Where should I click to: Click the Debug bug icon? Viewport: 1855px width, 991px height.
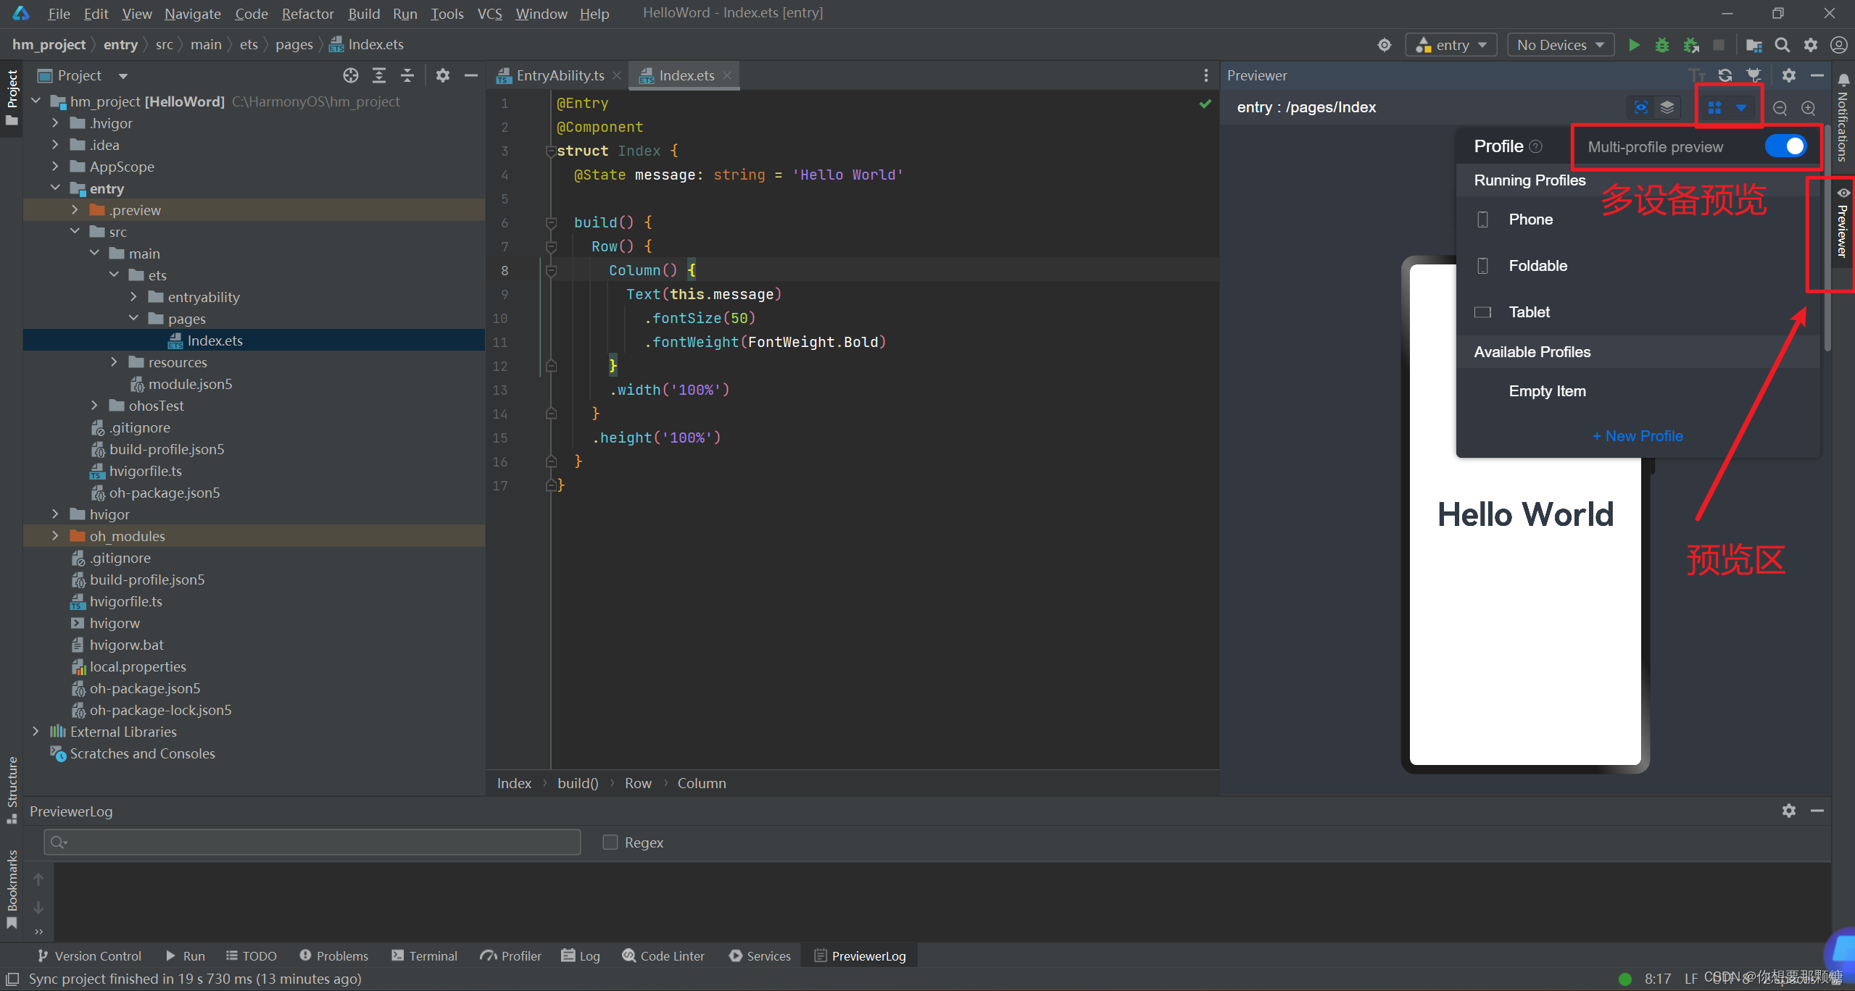pyautogui.click(x=1662, y=45)
